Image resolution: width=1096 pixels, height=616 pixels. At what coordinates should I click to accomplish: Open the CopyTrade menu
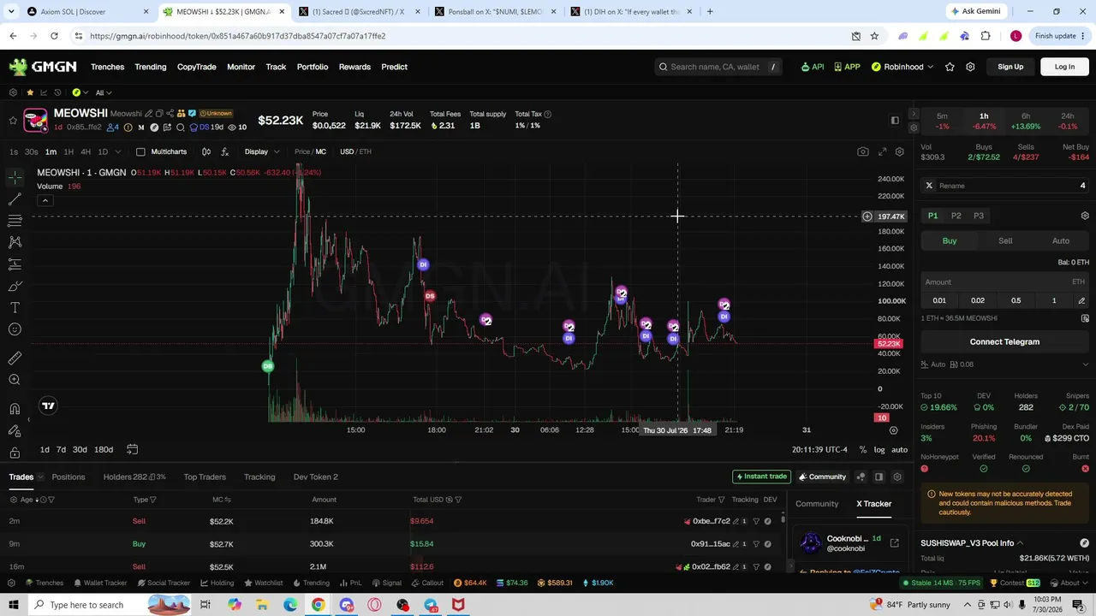(196, 67)
